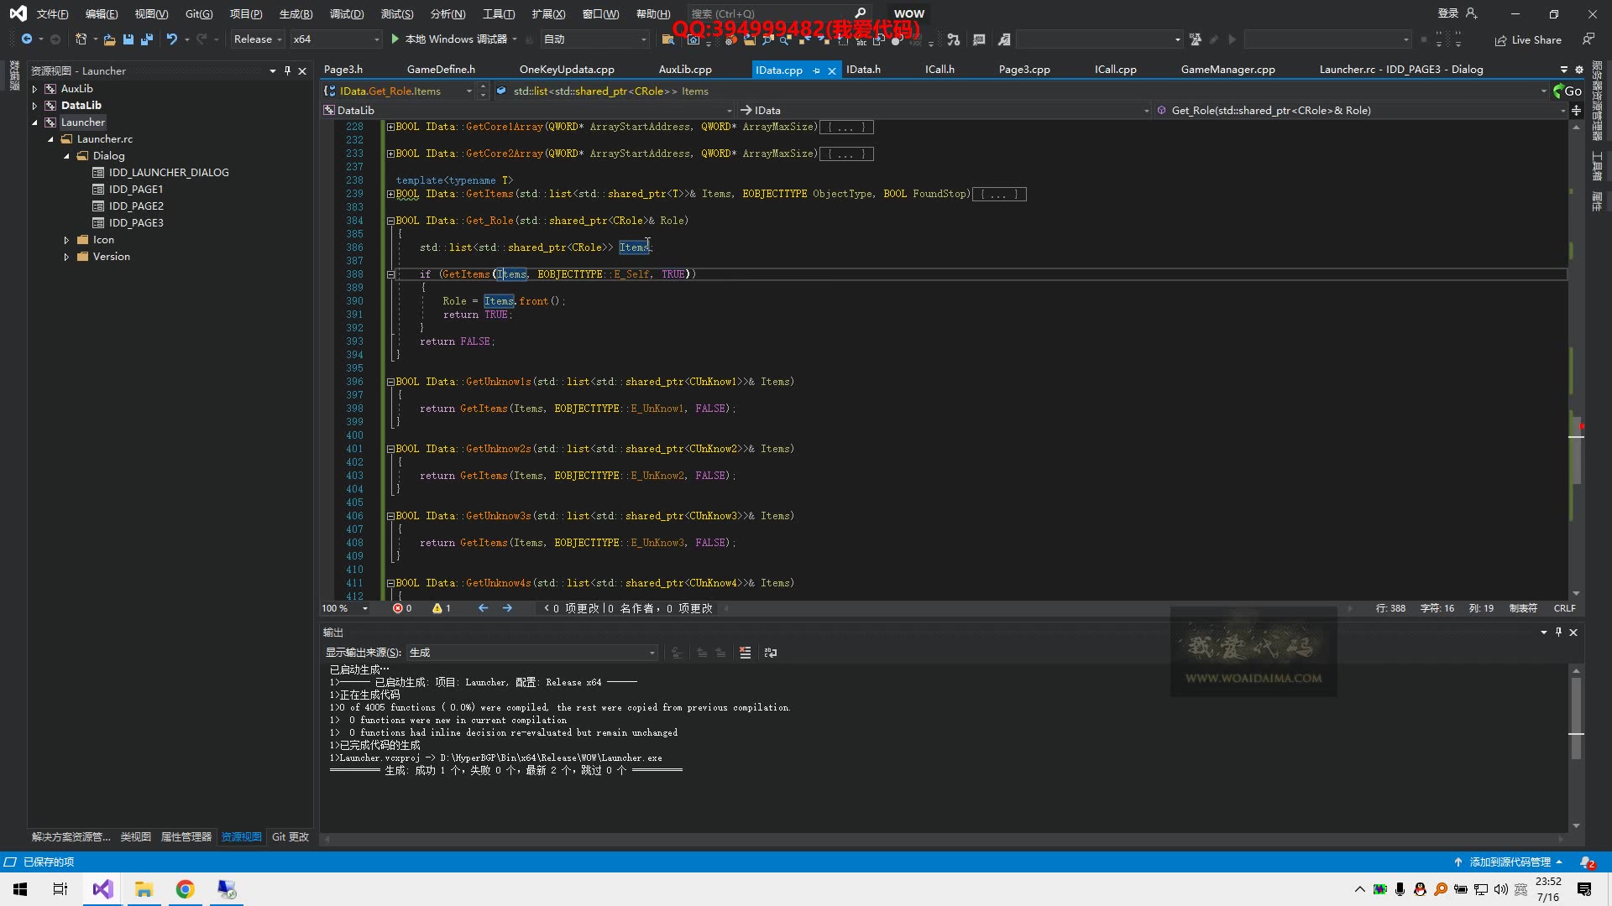Expand the Icon folder in resource tree

(66, 240)
